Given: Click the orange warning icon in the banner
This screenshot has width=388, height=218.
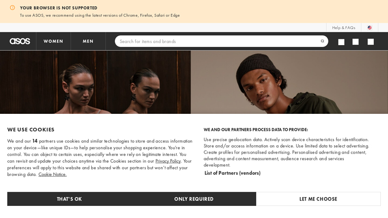Looking at the screenshot, I should click(x=13, y=8).
